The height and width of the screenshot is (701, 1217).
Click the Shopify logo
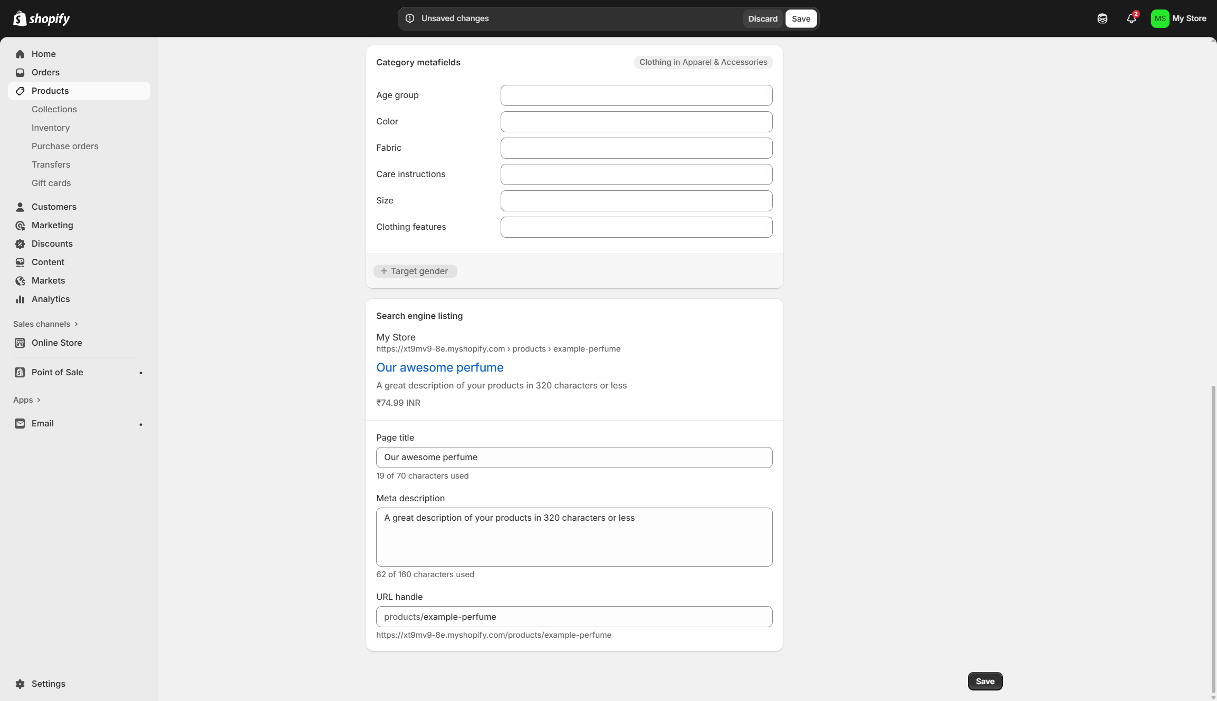coord(41,18)
